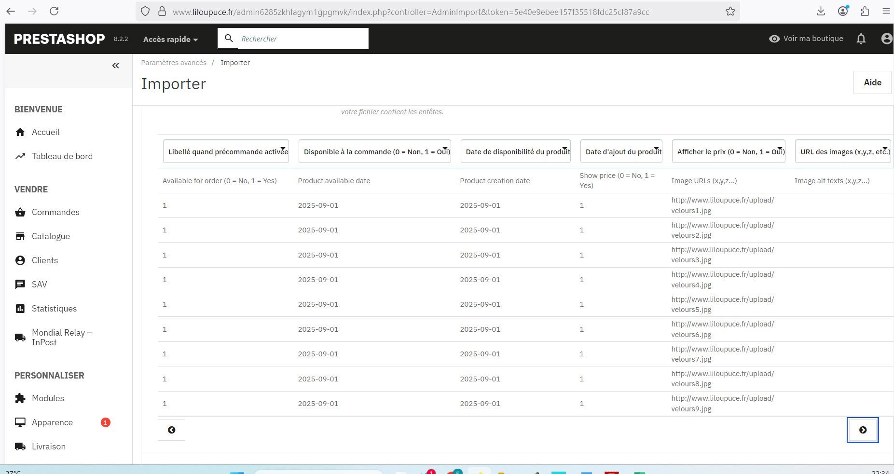Screen dimensions: 894x474
Task: Click the PrestaShop logo
Action: click(59, 39)
